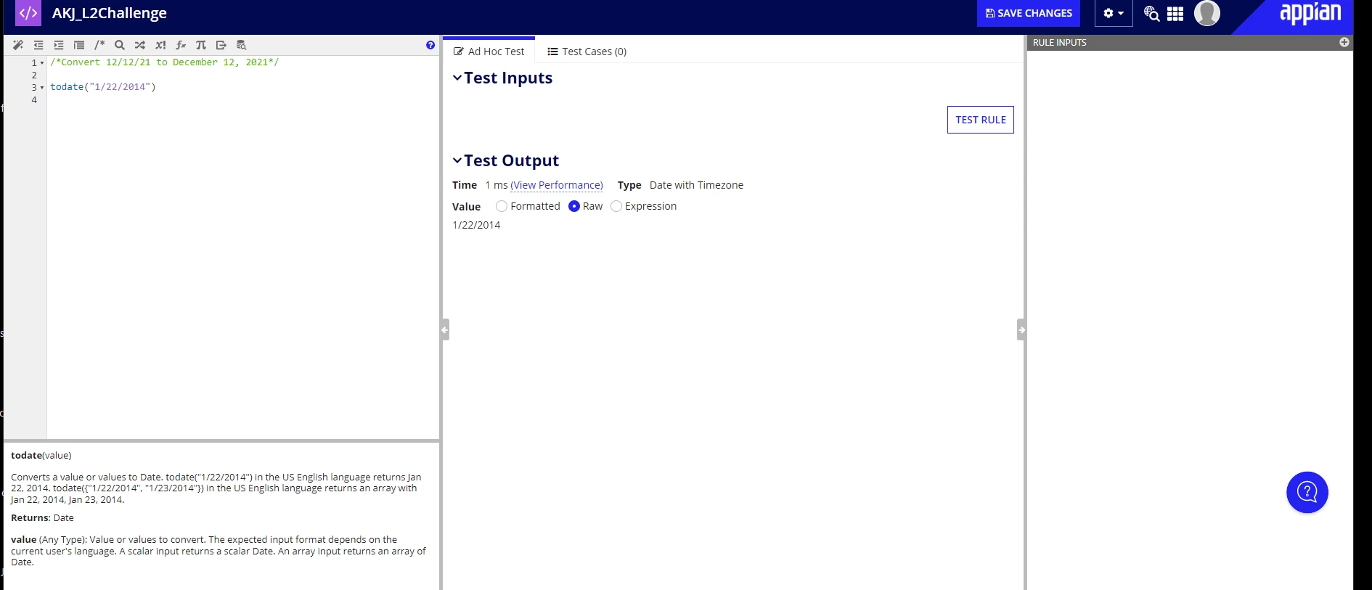Open search in the expression editor
The height and width of the screenshot is (590, 1372).
point(120,45)
